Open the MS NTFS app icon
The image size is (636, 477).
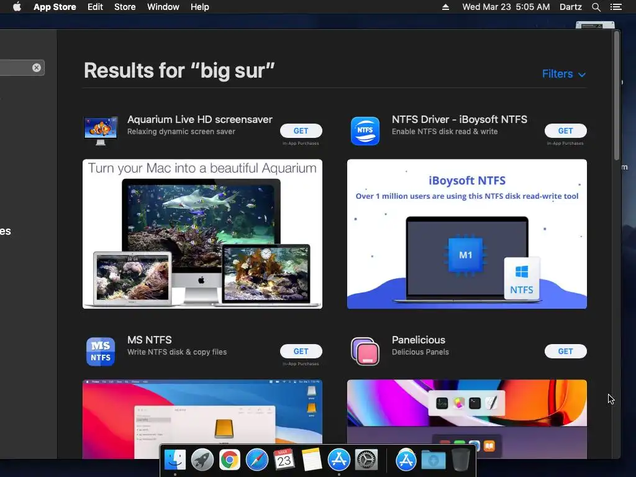click(101, 352)
